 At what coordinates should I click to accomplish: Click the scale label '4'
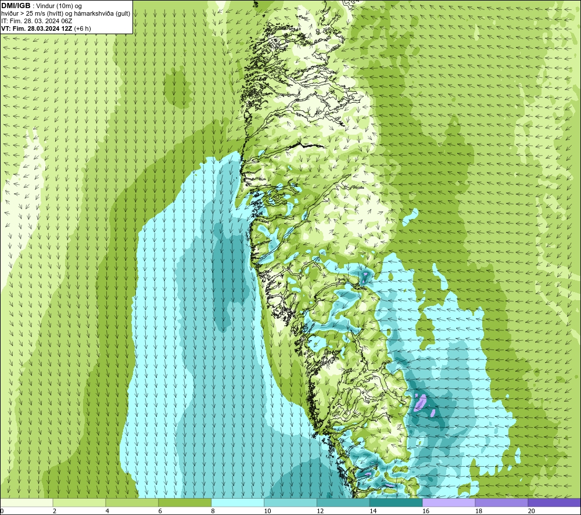click(x=107, y=511)
